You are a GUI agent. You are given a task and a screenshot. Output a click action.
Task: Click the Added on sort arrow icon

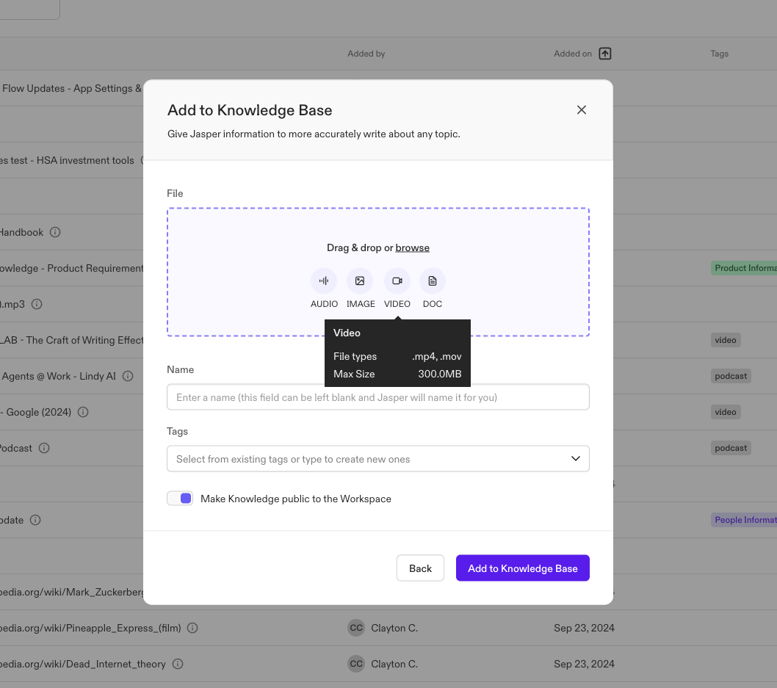click(605, 54)
